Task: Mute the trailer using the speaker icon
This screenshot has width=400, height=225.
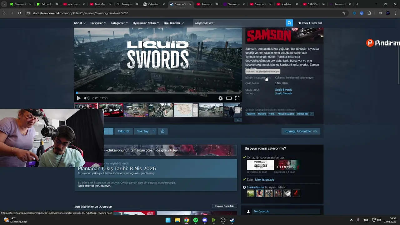Action: (87, 98)
